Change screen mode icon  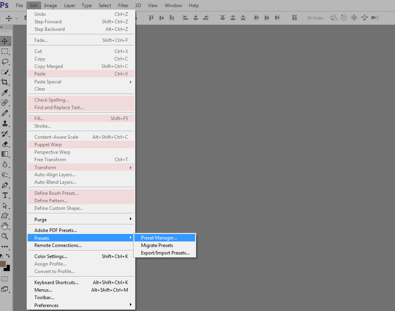coord(4,289)
